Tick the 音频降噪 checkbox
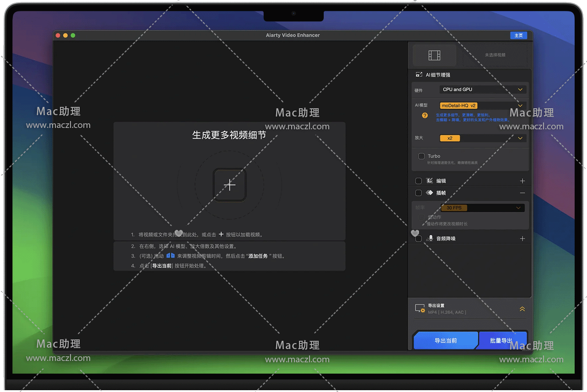The height and width of the screenshot is (392, 587). (x=419, y=238)
